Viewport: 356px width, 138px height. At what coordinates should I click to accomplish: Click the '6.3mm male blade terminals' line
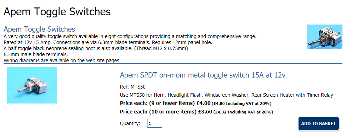click(x=36, y=54)
